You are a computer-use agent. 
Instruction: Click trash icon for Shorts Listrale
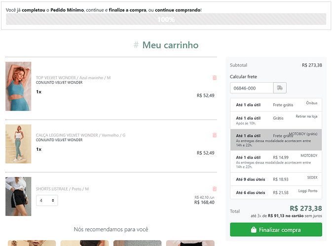(x=214, y=189)
